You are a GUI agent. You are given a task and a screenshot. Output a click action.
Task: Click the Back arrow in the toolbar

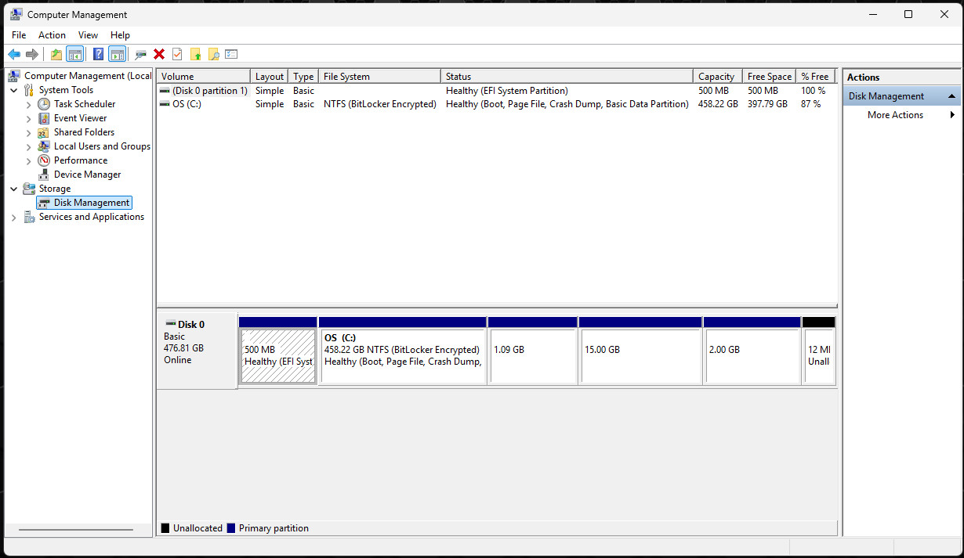(x=14, y=54)
